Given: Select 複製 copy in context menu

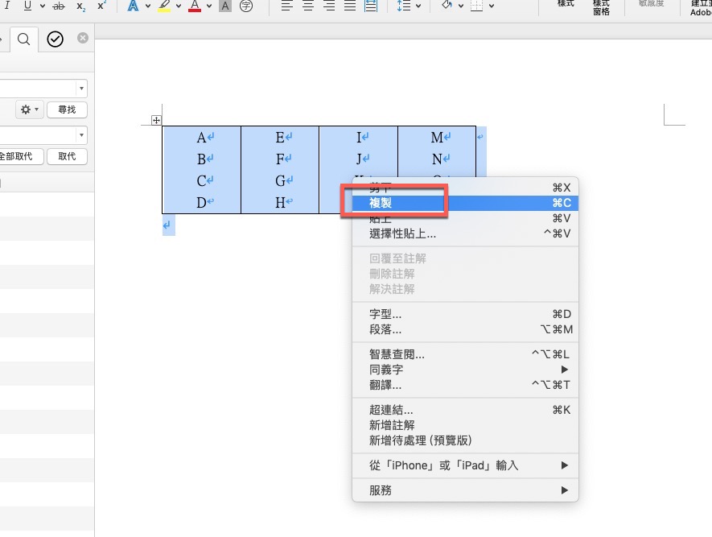Looking at the screenshot, I should pos(465,203).
